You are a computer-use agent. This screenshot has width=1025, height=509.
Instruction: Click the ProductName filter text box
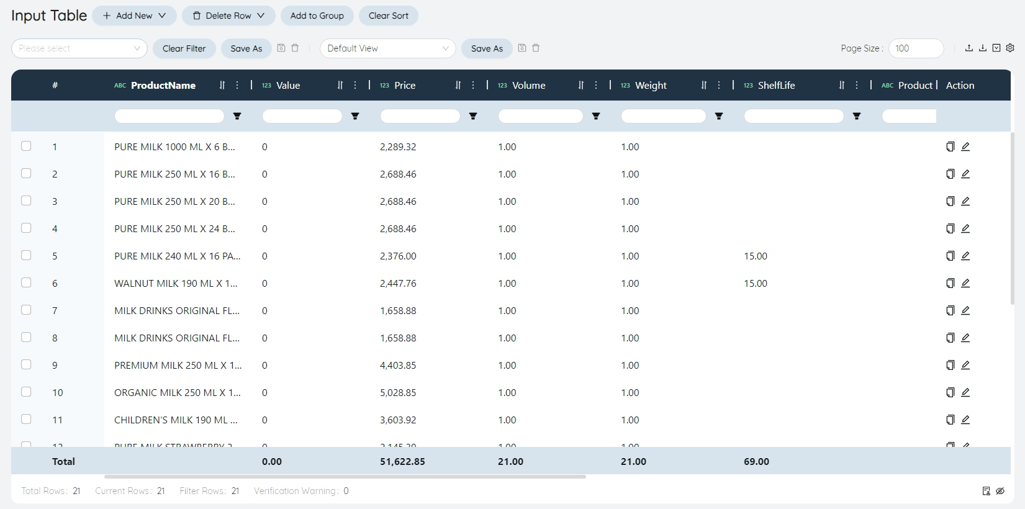pyautogui.click(x=169, y=116)
